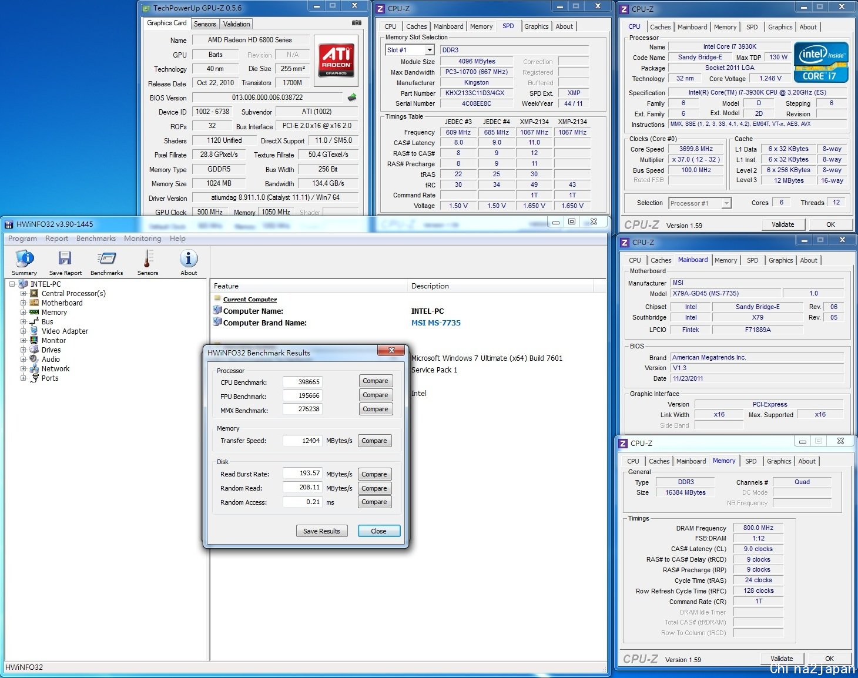Expand the Memory tree node
Screen dimensions: 858x678
[x=23, y=312]
